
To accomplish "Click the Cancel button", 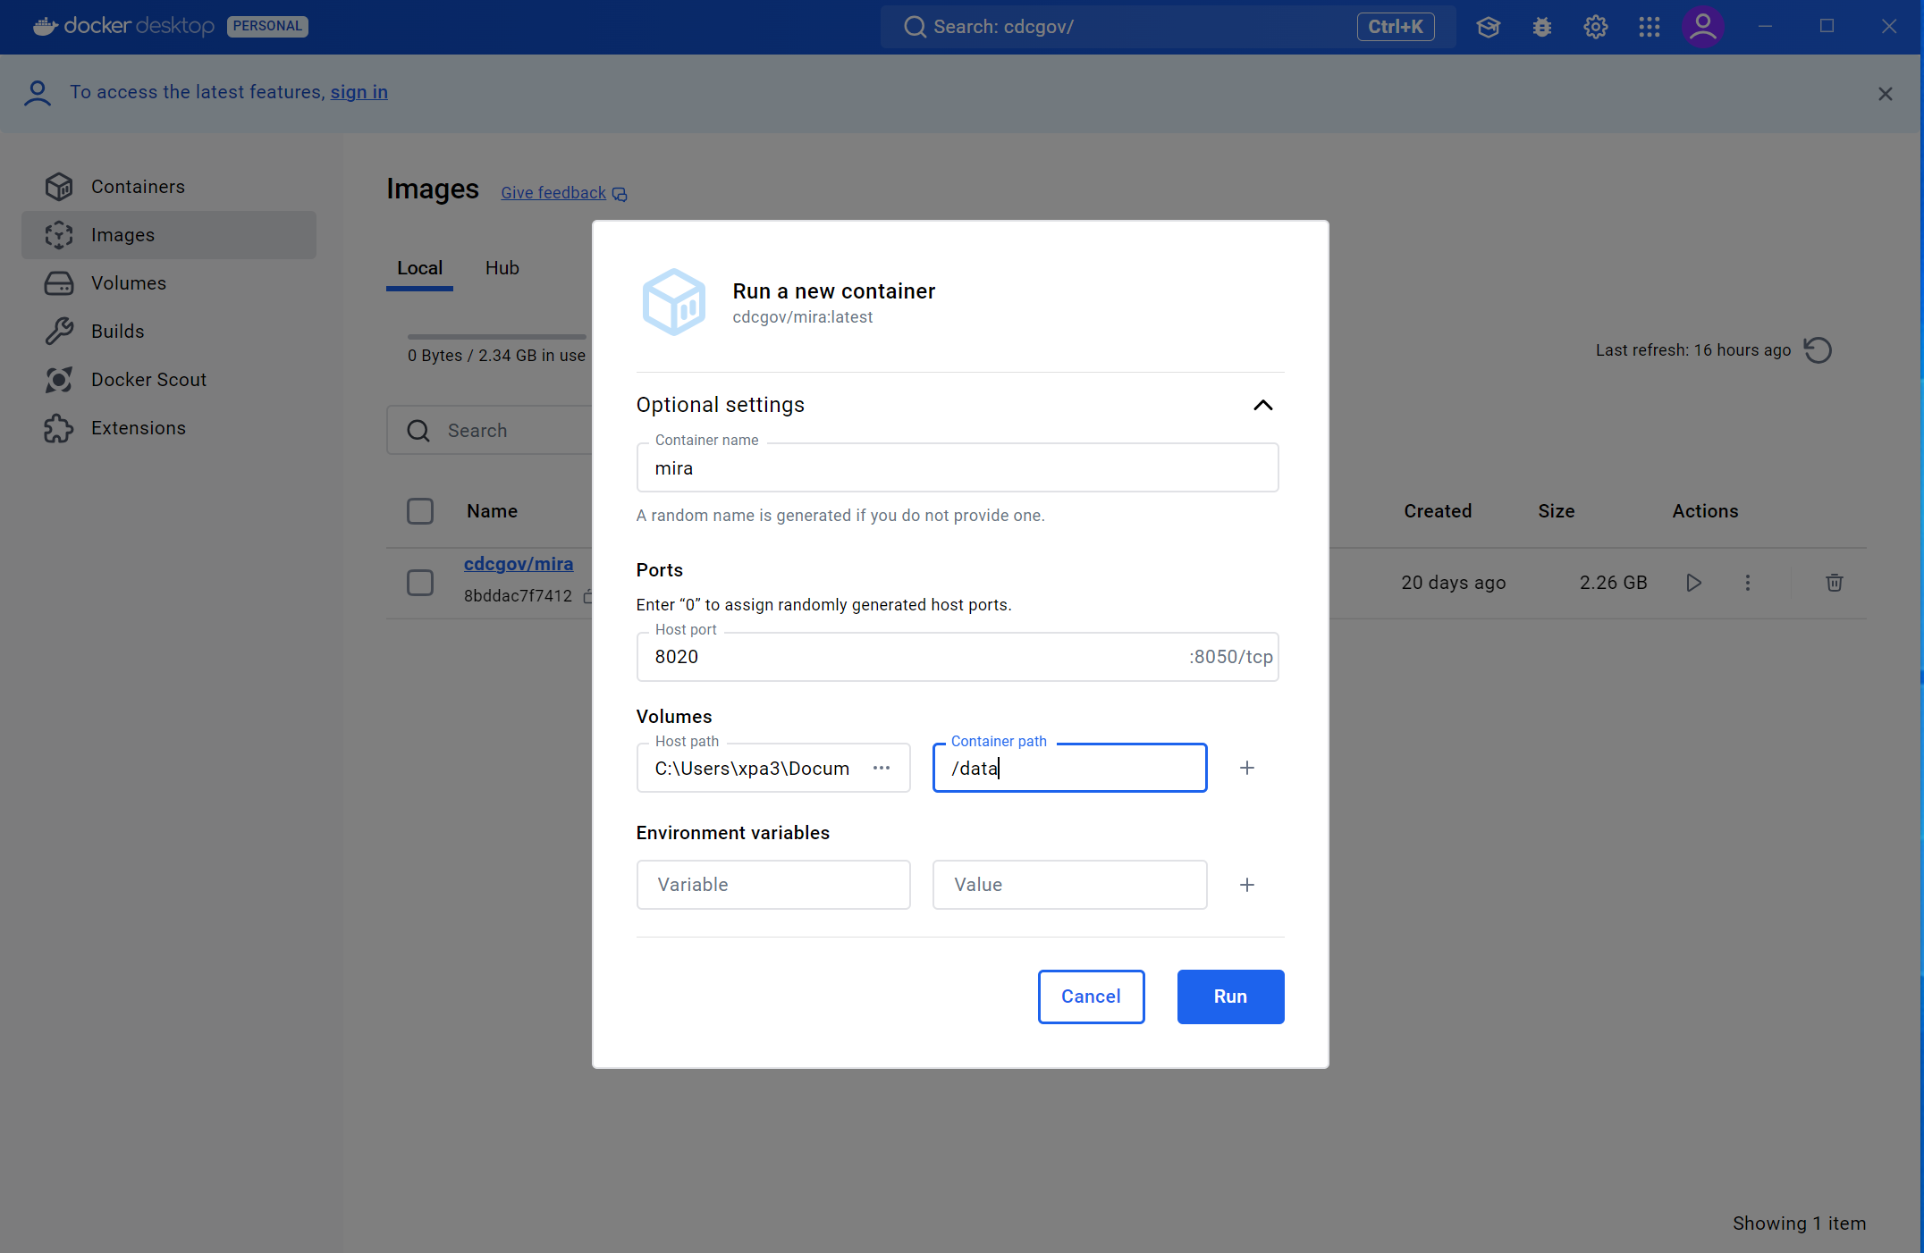I will pyautogui.click(x=1091, y=997).
